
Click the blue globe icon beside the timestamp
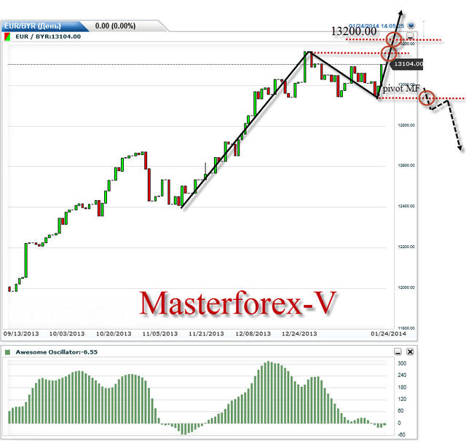(x=411, y=25)
